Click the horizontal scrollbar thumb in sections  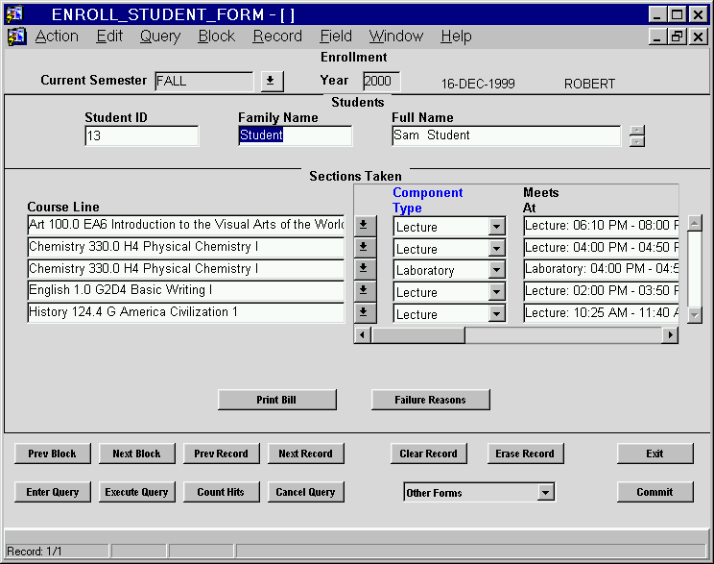point(418,335)
